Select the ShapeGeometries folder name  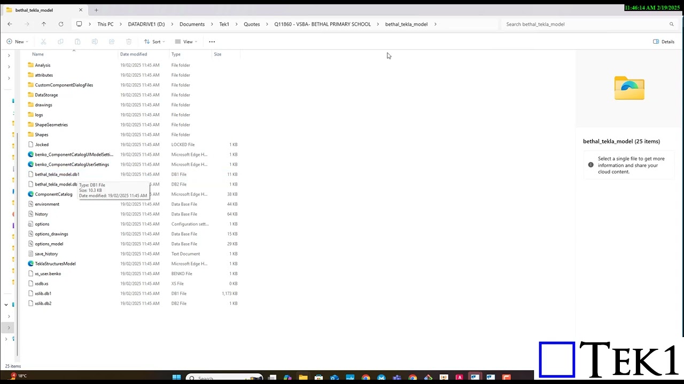(x=51, y=125)
